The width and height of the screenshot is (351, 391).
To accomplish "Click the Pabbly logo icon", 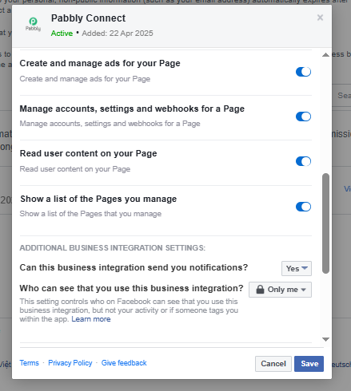I will pos(33,25).
